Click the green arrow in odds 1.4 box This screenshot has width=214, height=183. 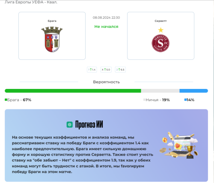[91, 70]
